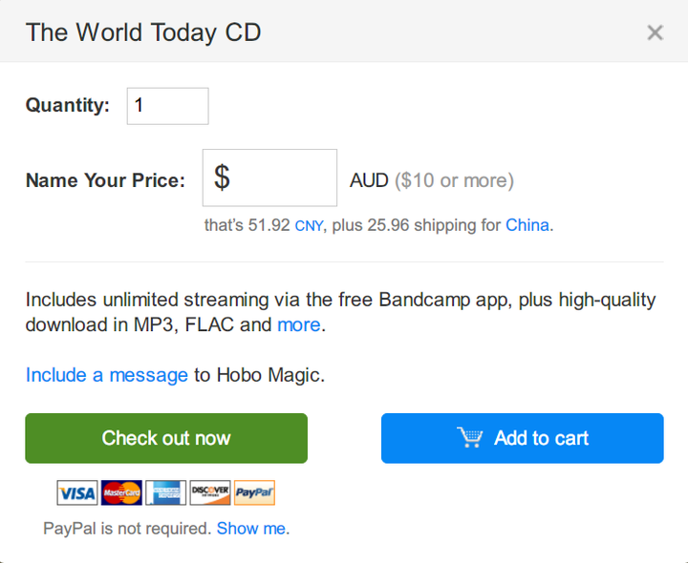Click the shopping cart icon
This screenshot has width=688, height=563.
coord(470,438)
